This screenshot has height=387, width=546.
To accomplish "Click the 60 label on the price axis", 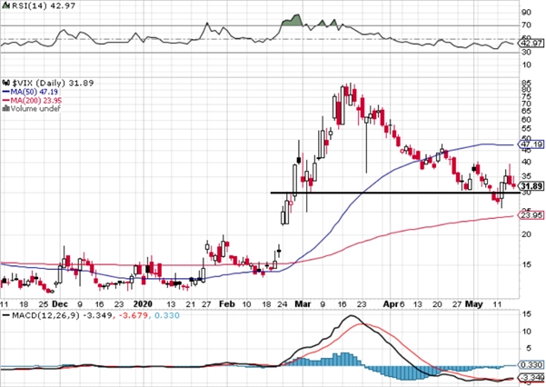I will tap(527, 120).
